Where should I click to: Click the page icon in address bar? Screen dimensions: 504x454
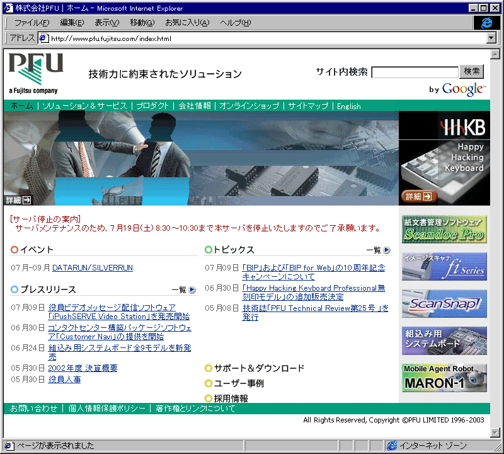click(43, 38)
